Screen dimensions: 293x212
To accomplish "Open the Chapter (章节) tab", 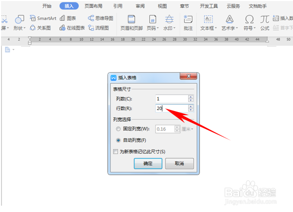I will [x=185, y=6].
